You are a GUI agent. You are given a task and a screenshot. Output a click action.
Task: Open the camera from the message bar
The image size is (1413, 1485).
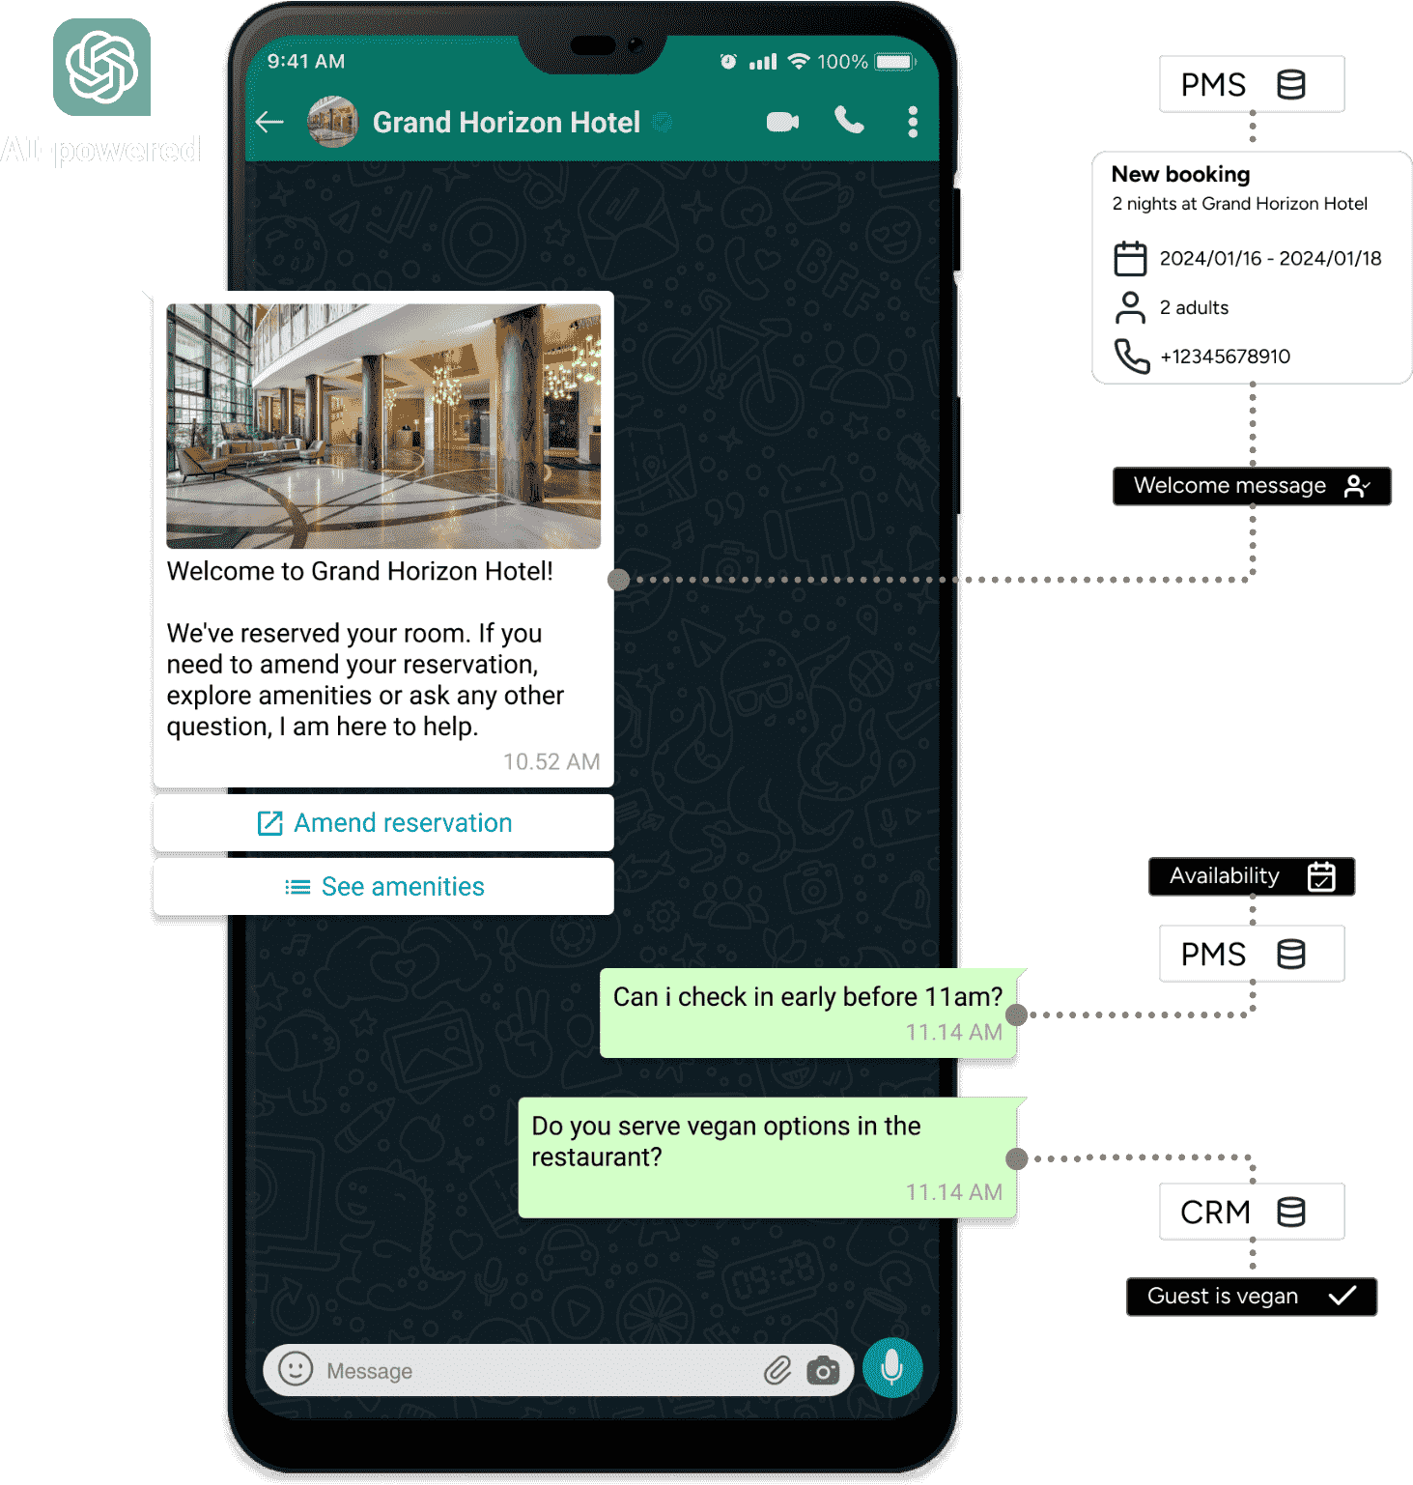(x=823, y=1369)
